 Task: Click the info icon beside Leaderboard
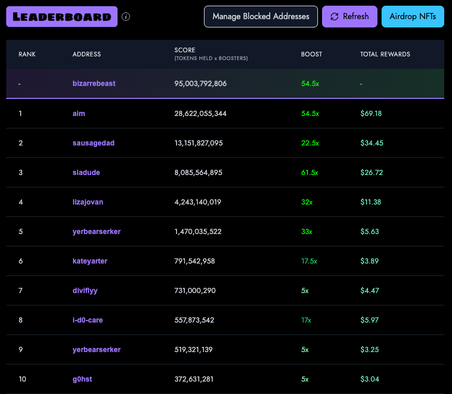tap(126, 17)
